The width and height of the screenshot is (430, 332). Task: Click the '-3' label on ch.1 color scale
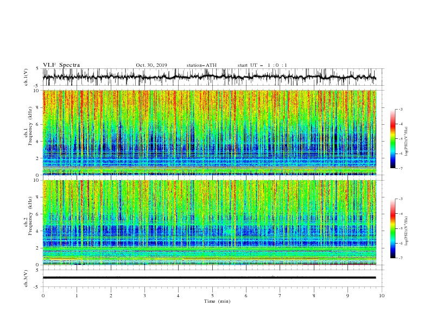pos(400,109)
